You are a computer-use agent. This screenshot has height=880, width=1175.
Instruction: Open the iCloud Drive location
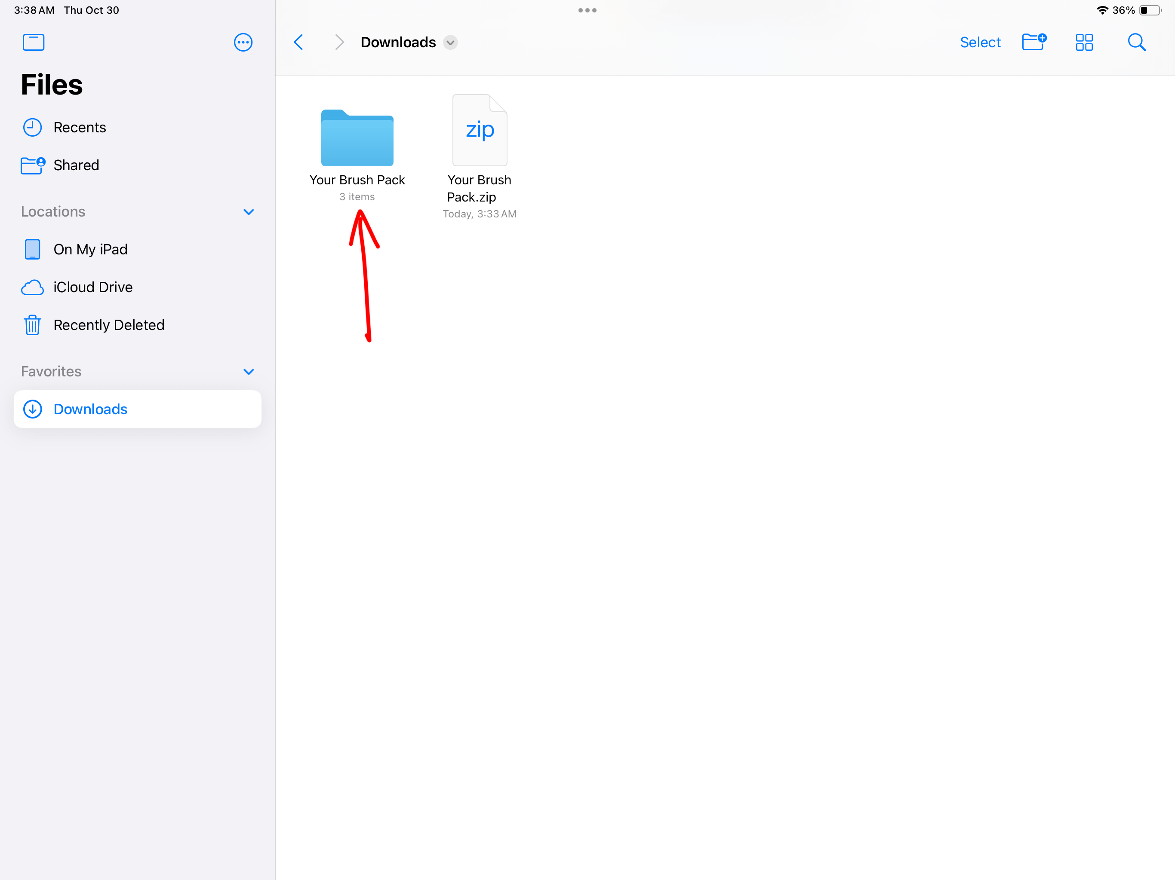click(93, 287)
